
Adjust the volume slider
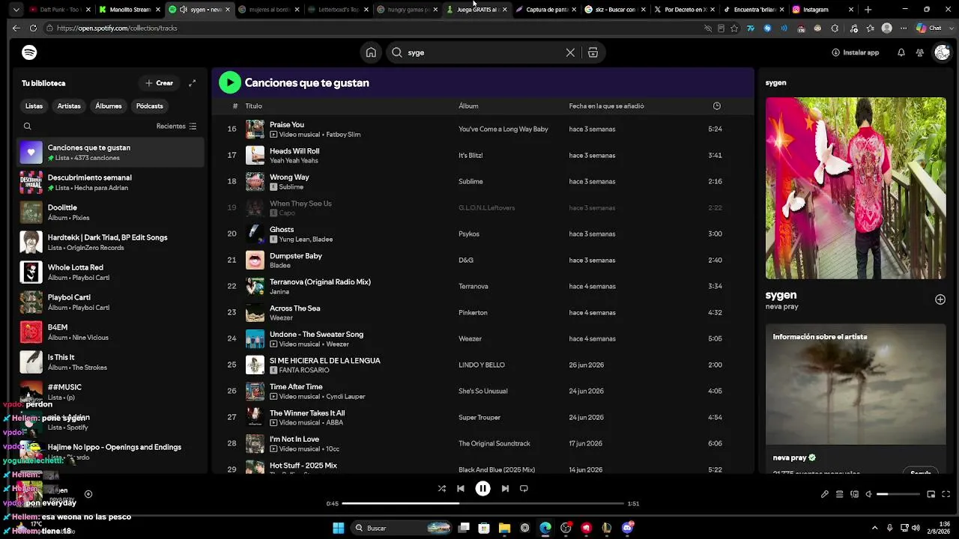[898, 494]
